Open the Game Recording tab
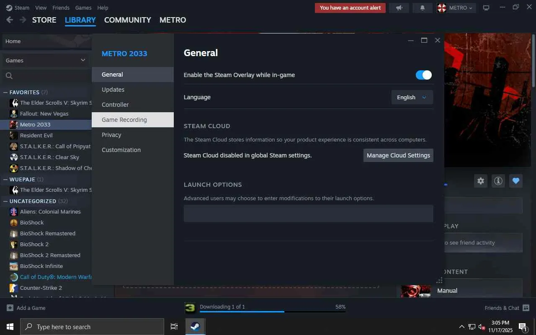Viewport: 536px width, 335px height. coord(133,120)
